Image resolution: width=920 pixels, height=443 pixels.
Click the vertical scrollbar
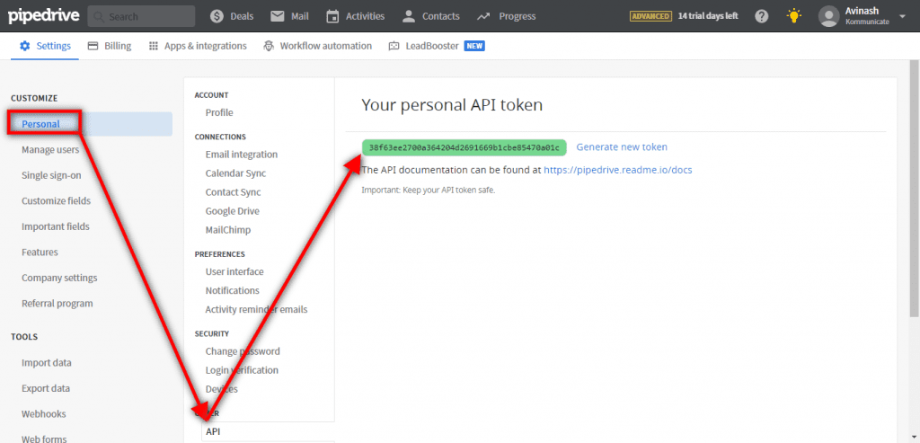click(915, 188)
